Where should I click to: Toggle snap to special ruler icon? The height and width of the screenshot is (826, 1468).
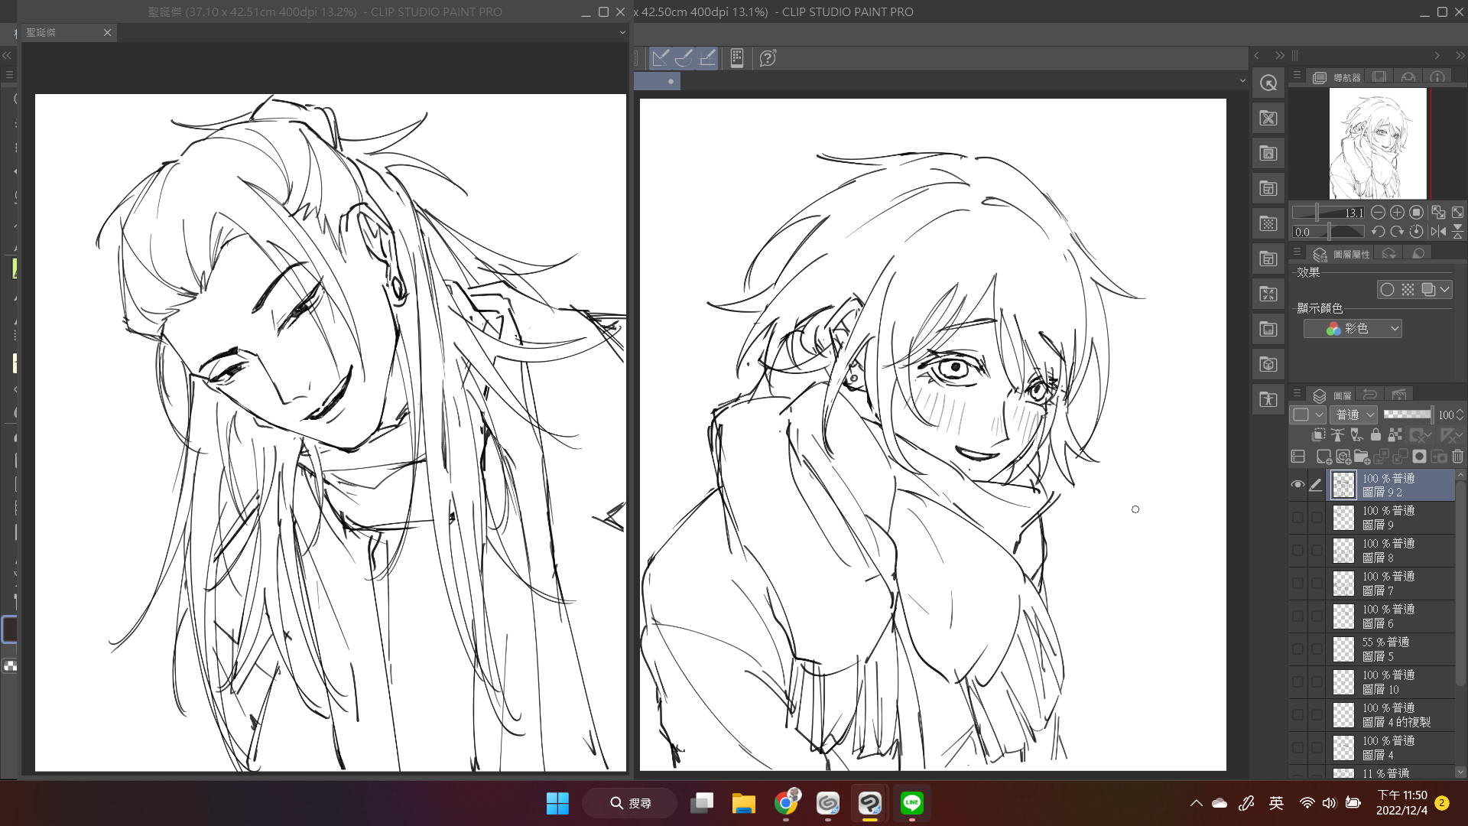(x=684, y=58)
